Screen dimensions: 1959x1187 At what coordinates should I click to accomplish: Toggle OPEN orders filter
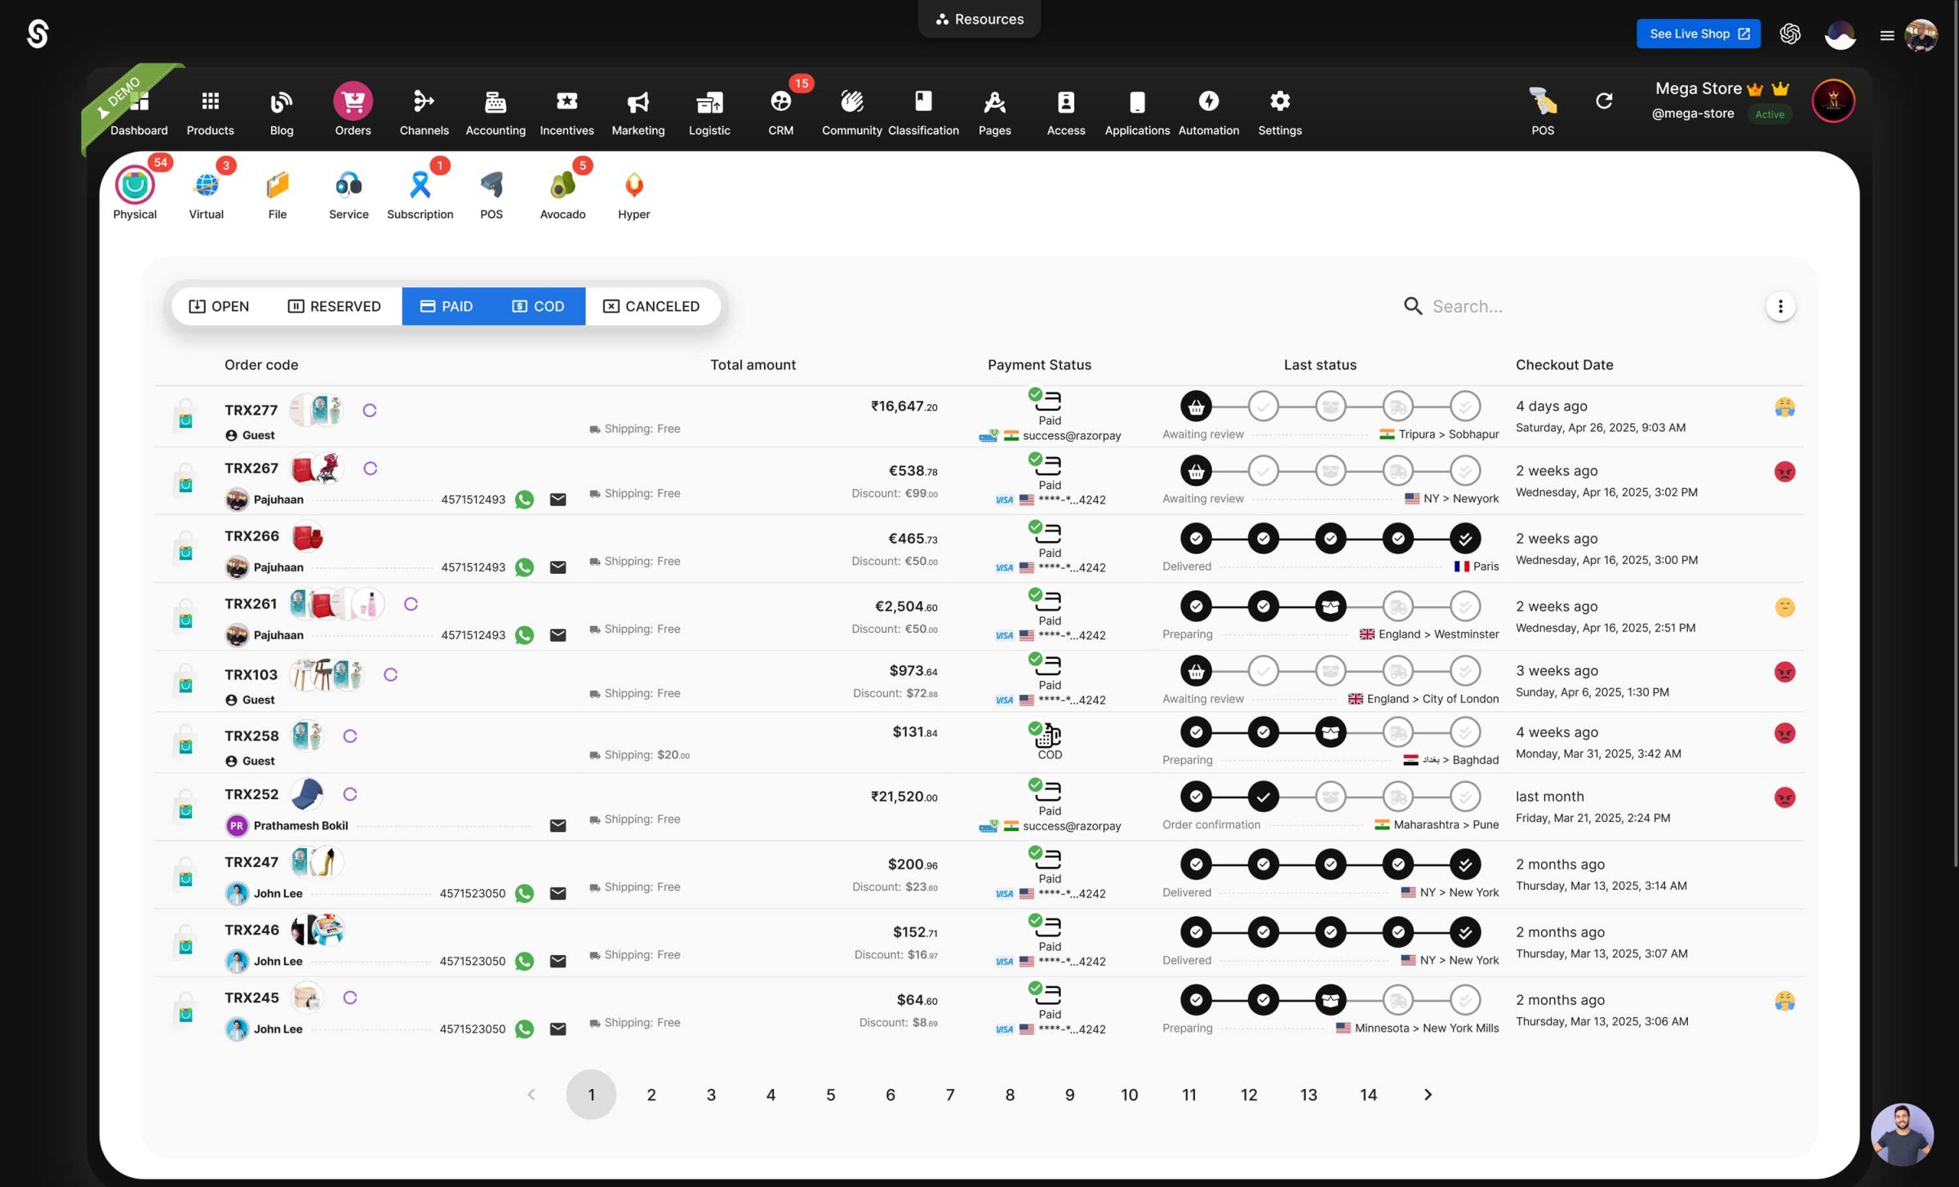point(219,306)
